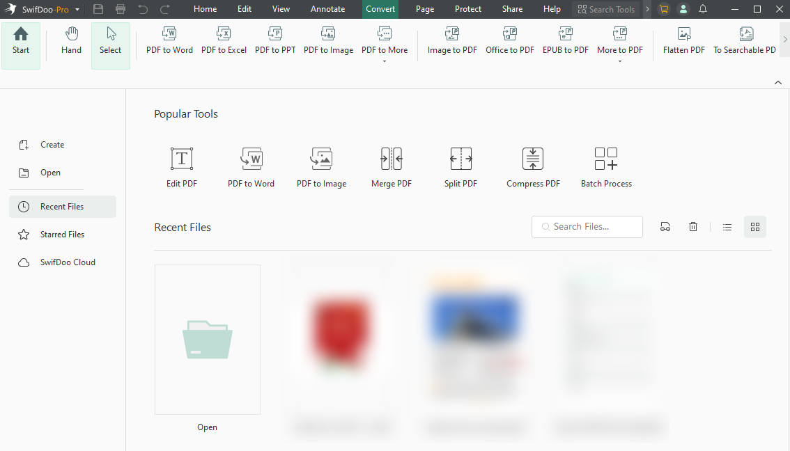Select the Split PDF tool
The width and height of the screenshot is (790, 451).
460,165
